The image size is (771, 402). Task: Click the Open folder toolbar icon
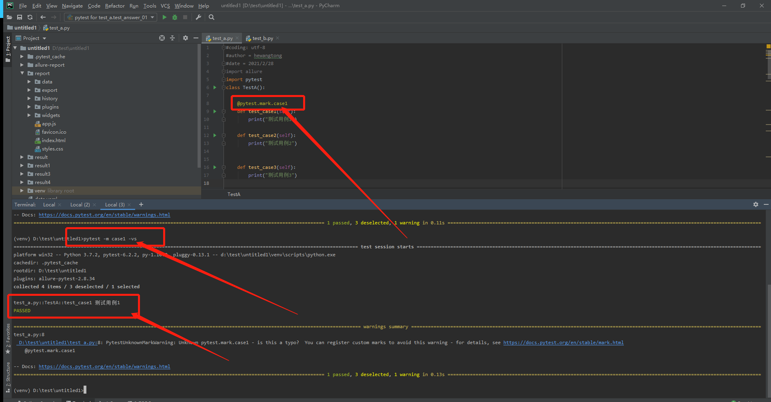[x=9, y=17]
